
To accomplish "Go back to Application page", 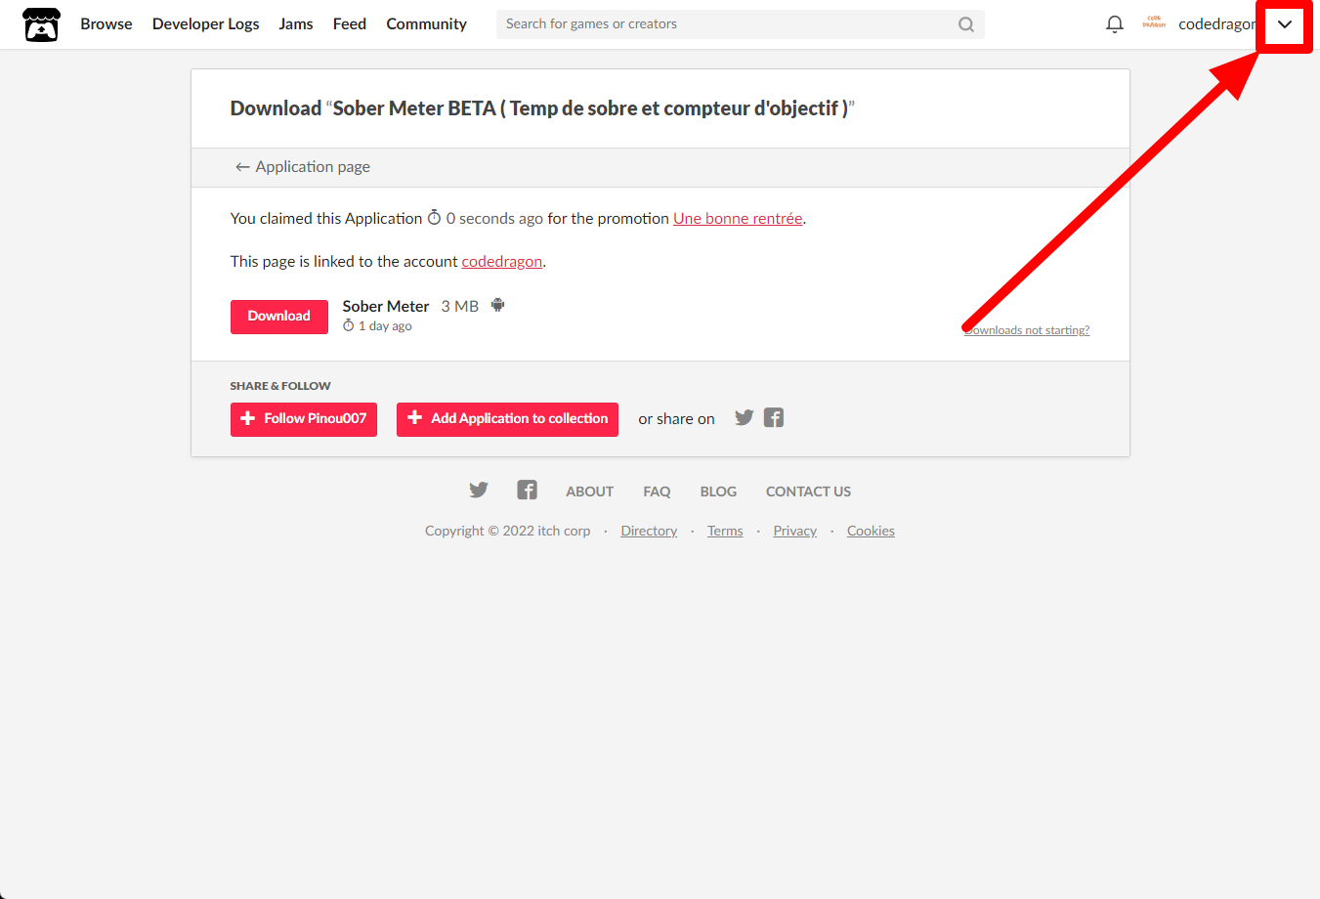I will click(x=303, y=167).
